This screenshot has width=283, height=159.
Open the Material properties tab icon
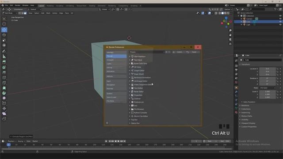236,112
